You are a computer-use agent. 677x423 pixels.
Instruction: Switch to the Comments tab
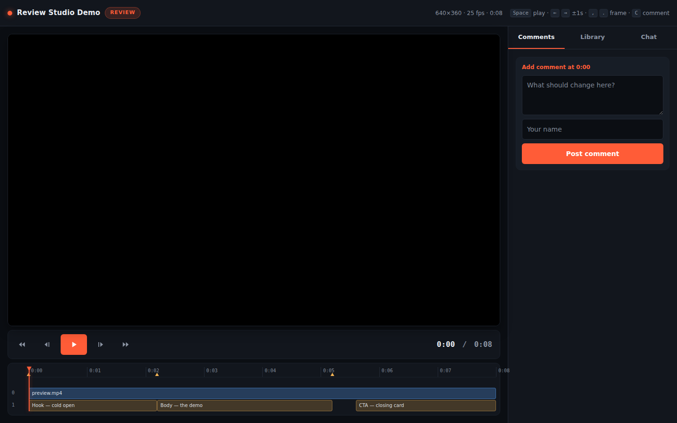point(536,37)
